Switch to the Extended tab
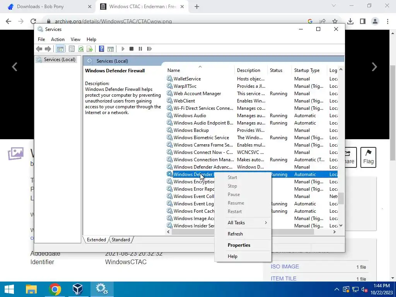 96,240
